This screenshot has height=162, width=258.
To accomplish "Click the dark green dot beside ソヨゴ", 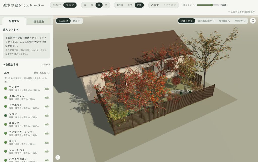I will 6,116.
